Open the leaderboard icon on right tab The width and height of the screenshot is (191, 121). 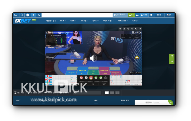coord(172,61)
